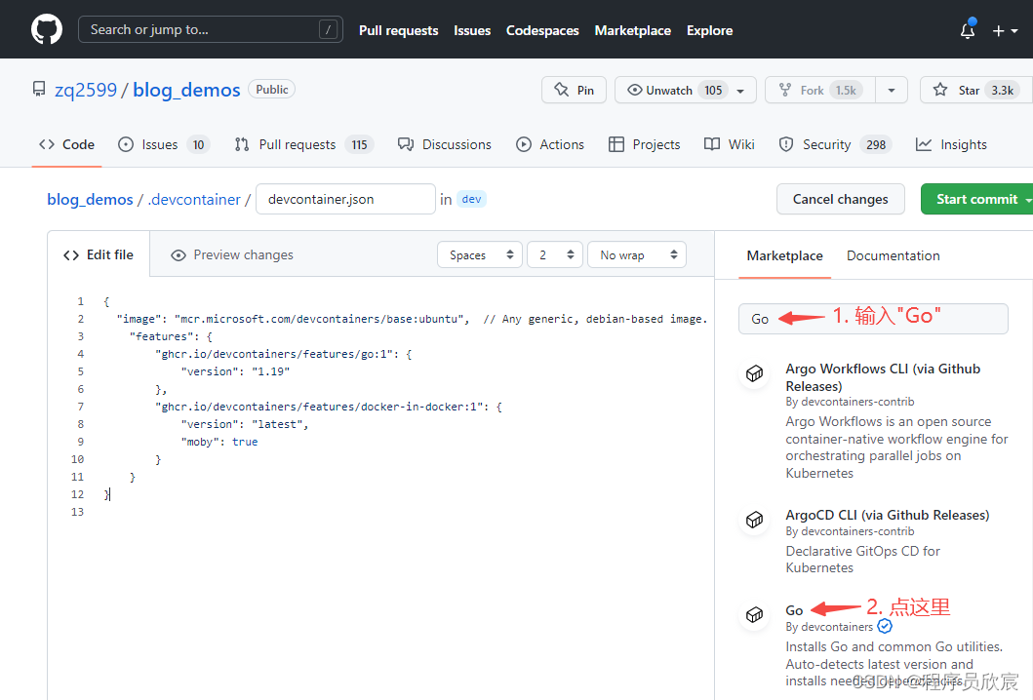Open Codespaces in top navigation

pos(542,30)
